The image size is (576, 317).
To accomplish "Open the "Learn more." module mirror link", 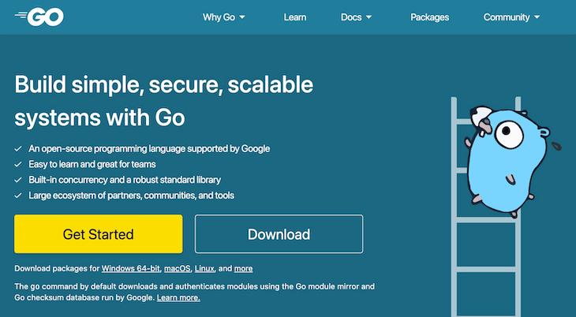I will click(178, 298).
